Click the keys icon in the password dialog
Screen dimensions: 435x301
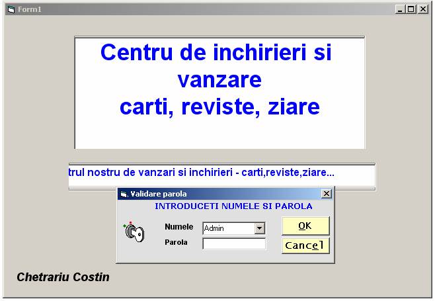(133, 232)
